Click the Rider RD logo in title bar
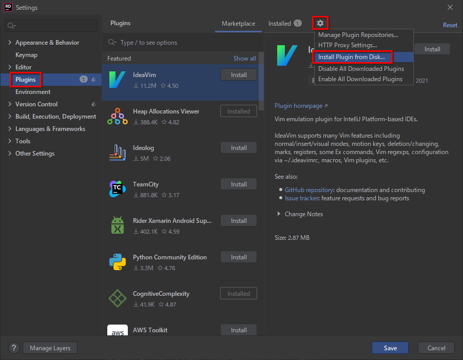This screenshot has height=360, width=463. pos(8,7)
